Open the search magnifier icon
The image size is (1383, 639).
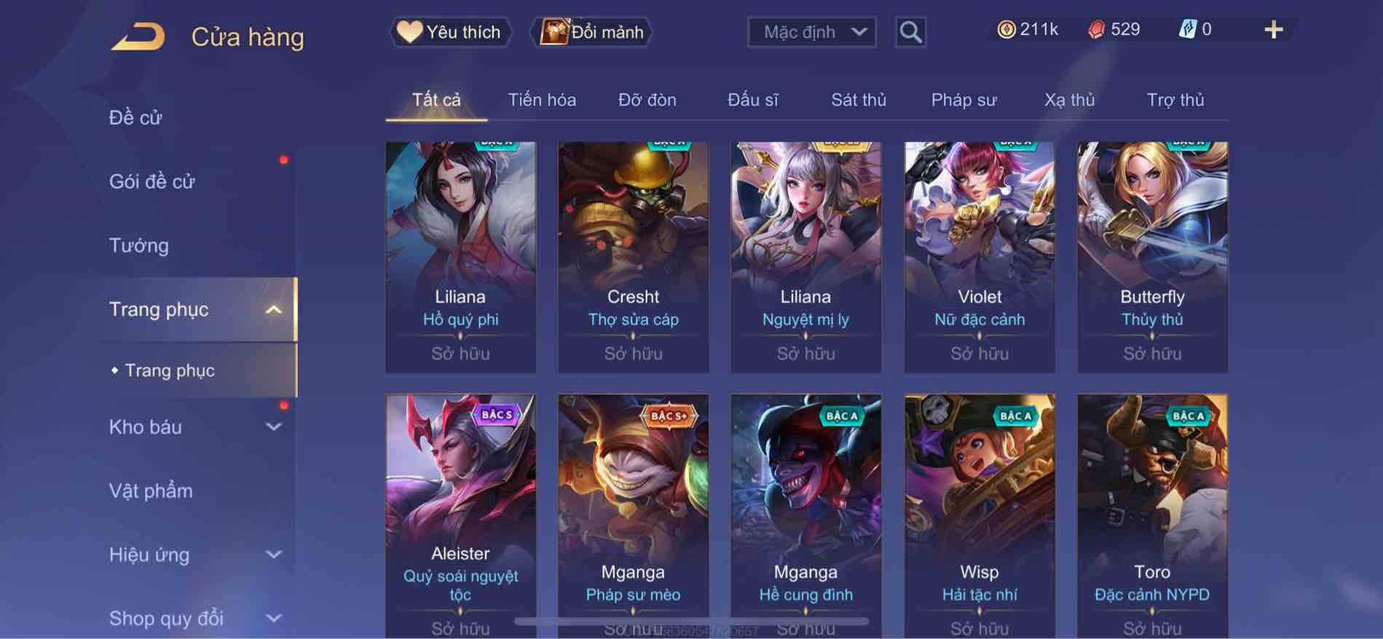click(910, 32)
